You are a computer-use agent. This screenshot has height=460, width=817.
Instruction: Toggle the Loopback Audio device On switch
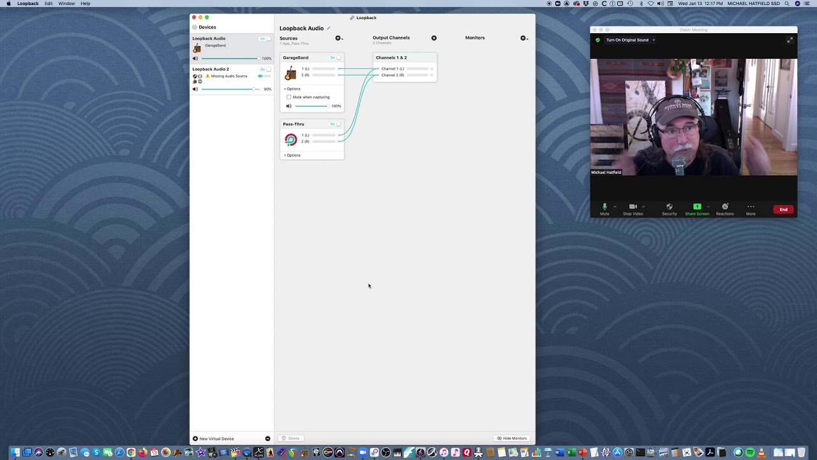pyautogui.click(x=265, y=38)
